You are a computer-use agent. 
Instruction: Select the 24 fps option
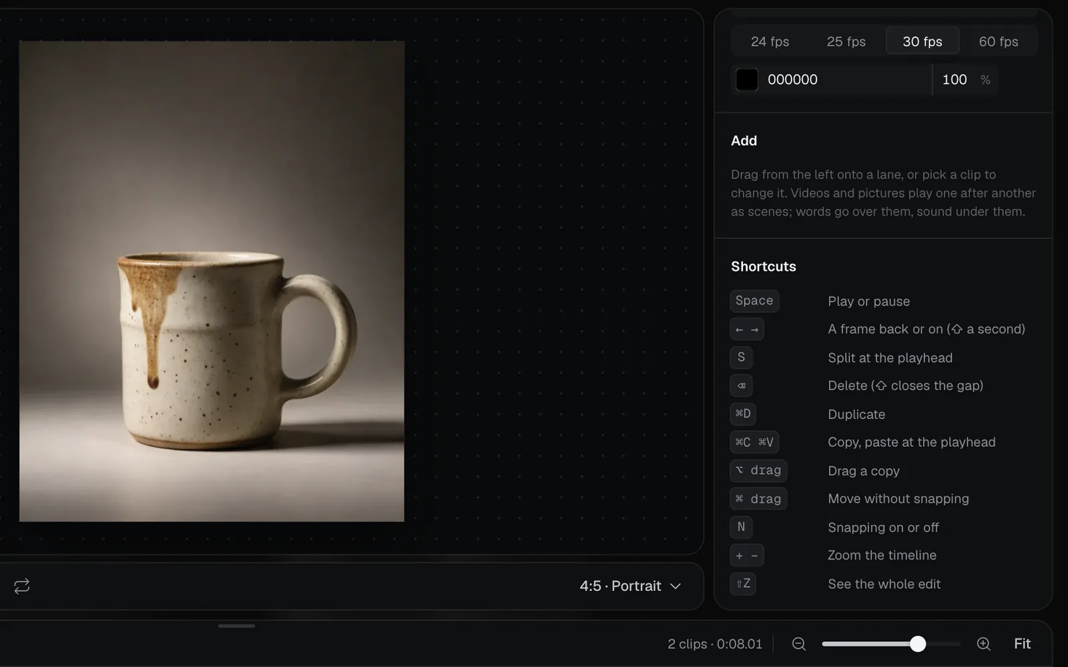coord(770,41)
